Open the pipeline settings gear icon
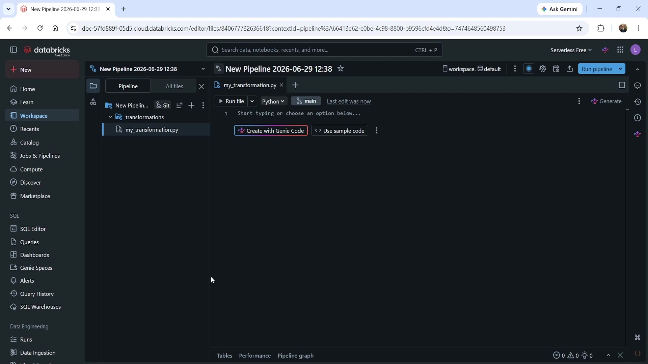 [x=543, y=69]
